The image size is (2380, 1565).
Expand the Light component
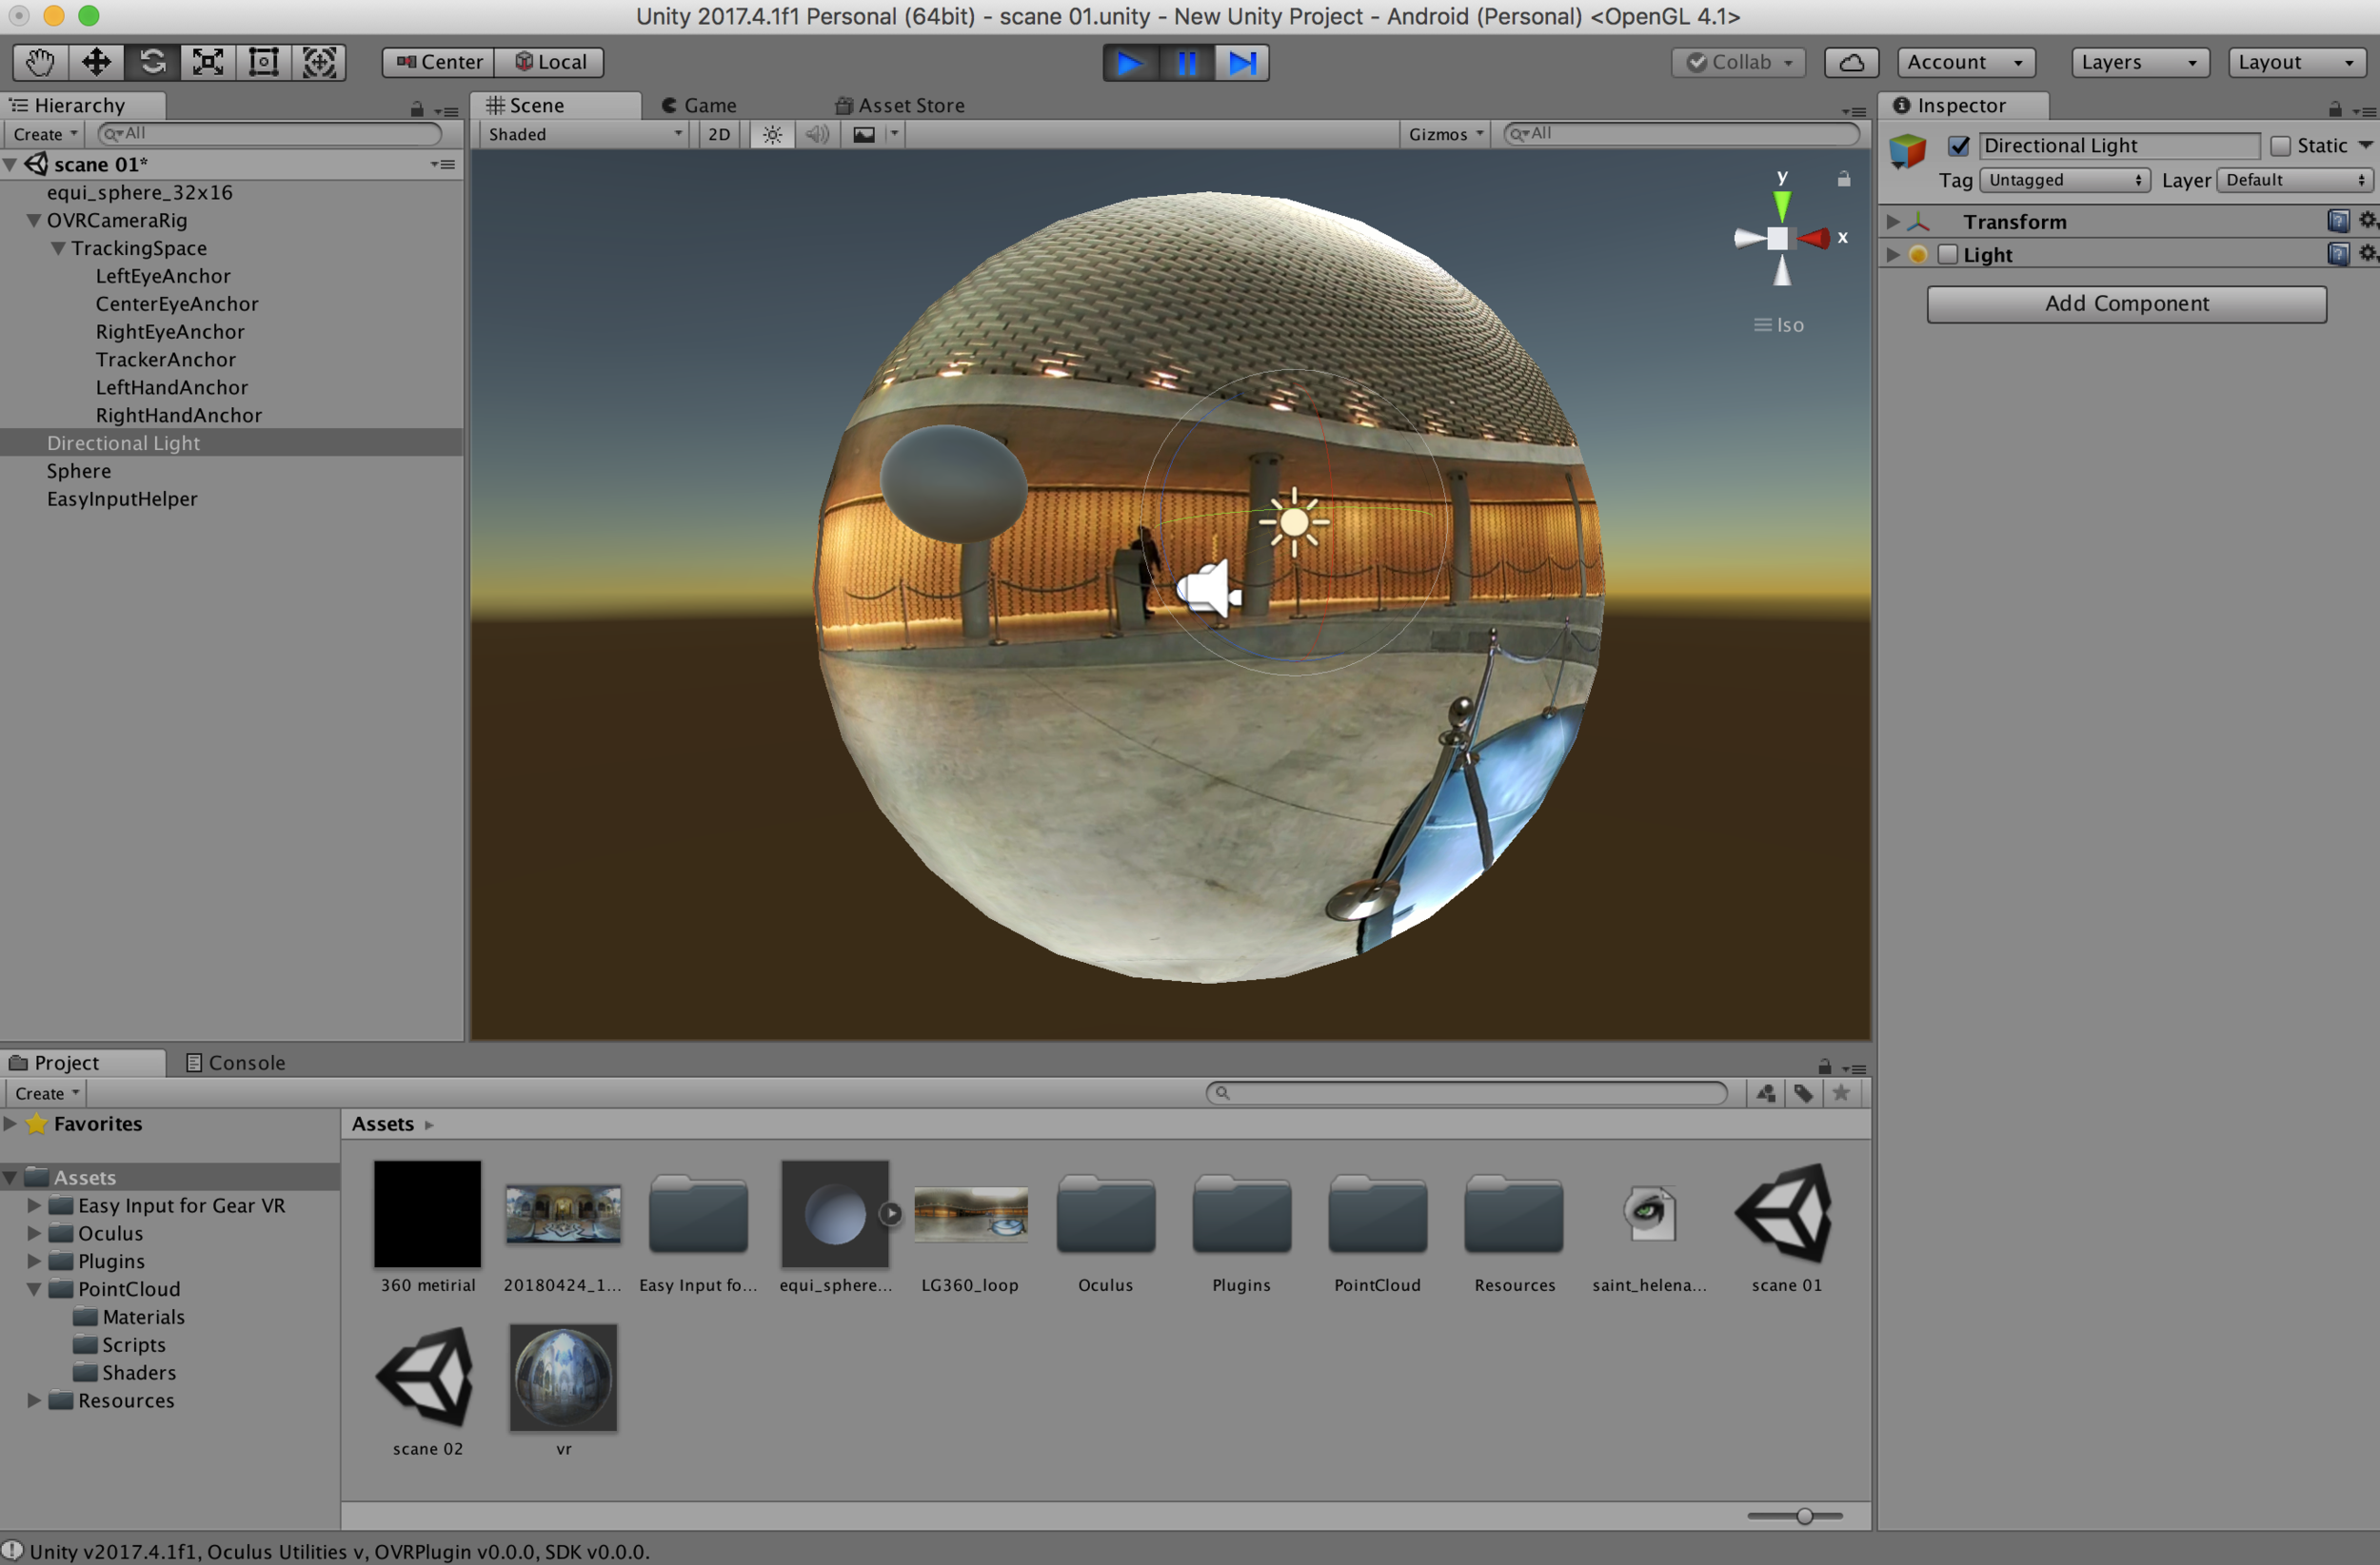(x=1892, y=254)
